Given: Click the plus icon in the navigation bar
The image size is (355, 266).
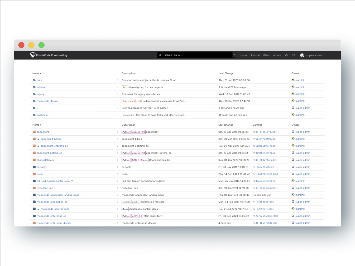Looking at the screenshot, I should (x=286, y=55).
